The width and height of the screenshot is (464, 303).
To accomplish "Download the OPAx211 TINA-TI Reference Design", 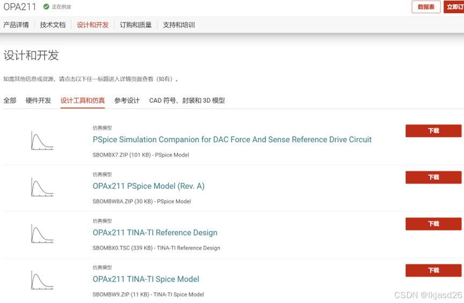I will tap(433, 224).
